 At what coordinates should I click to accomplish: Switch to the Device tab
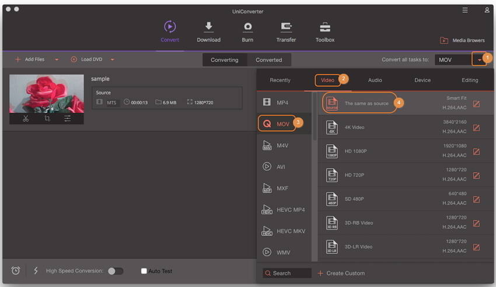(x=422, y=80)
